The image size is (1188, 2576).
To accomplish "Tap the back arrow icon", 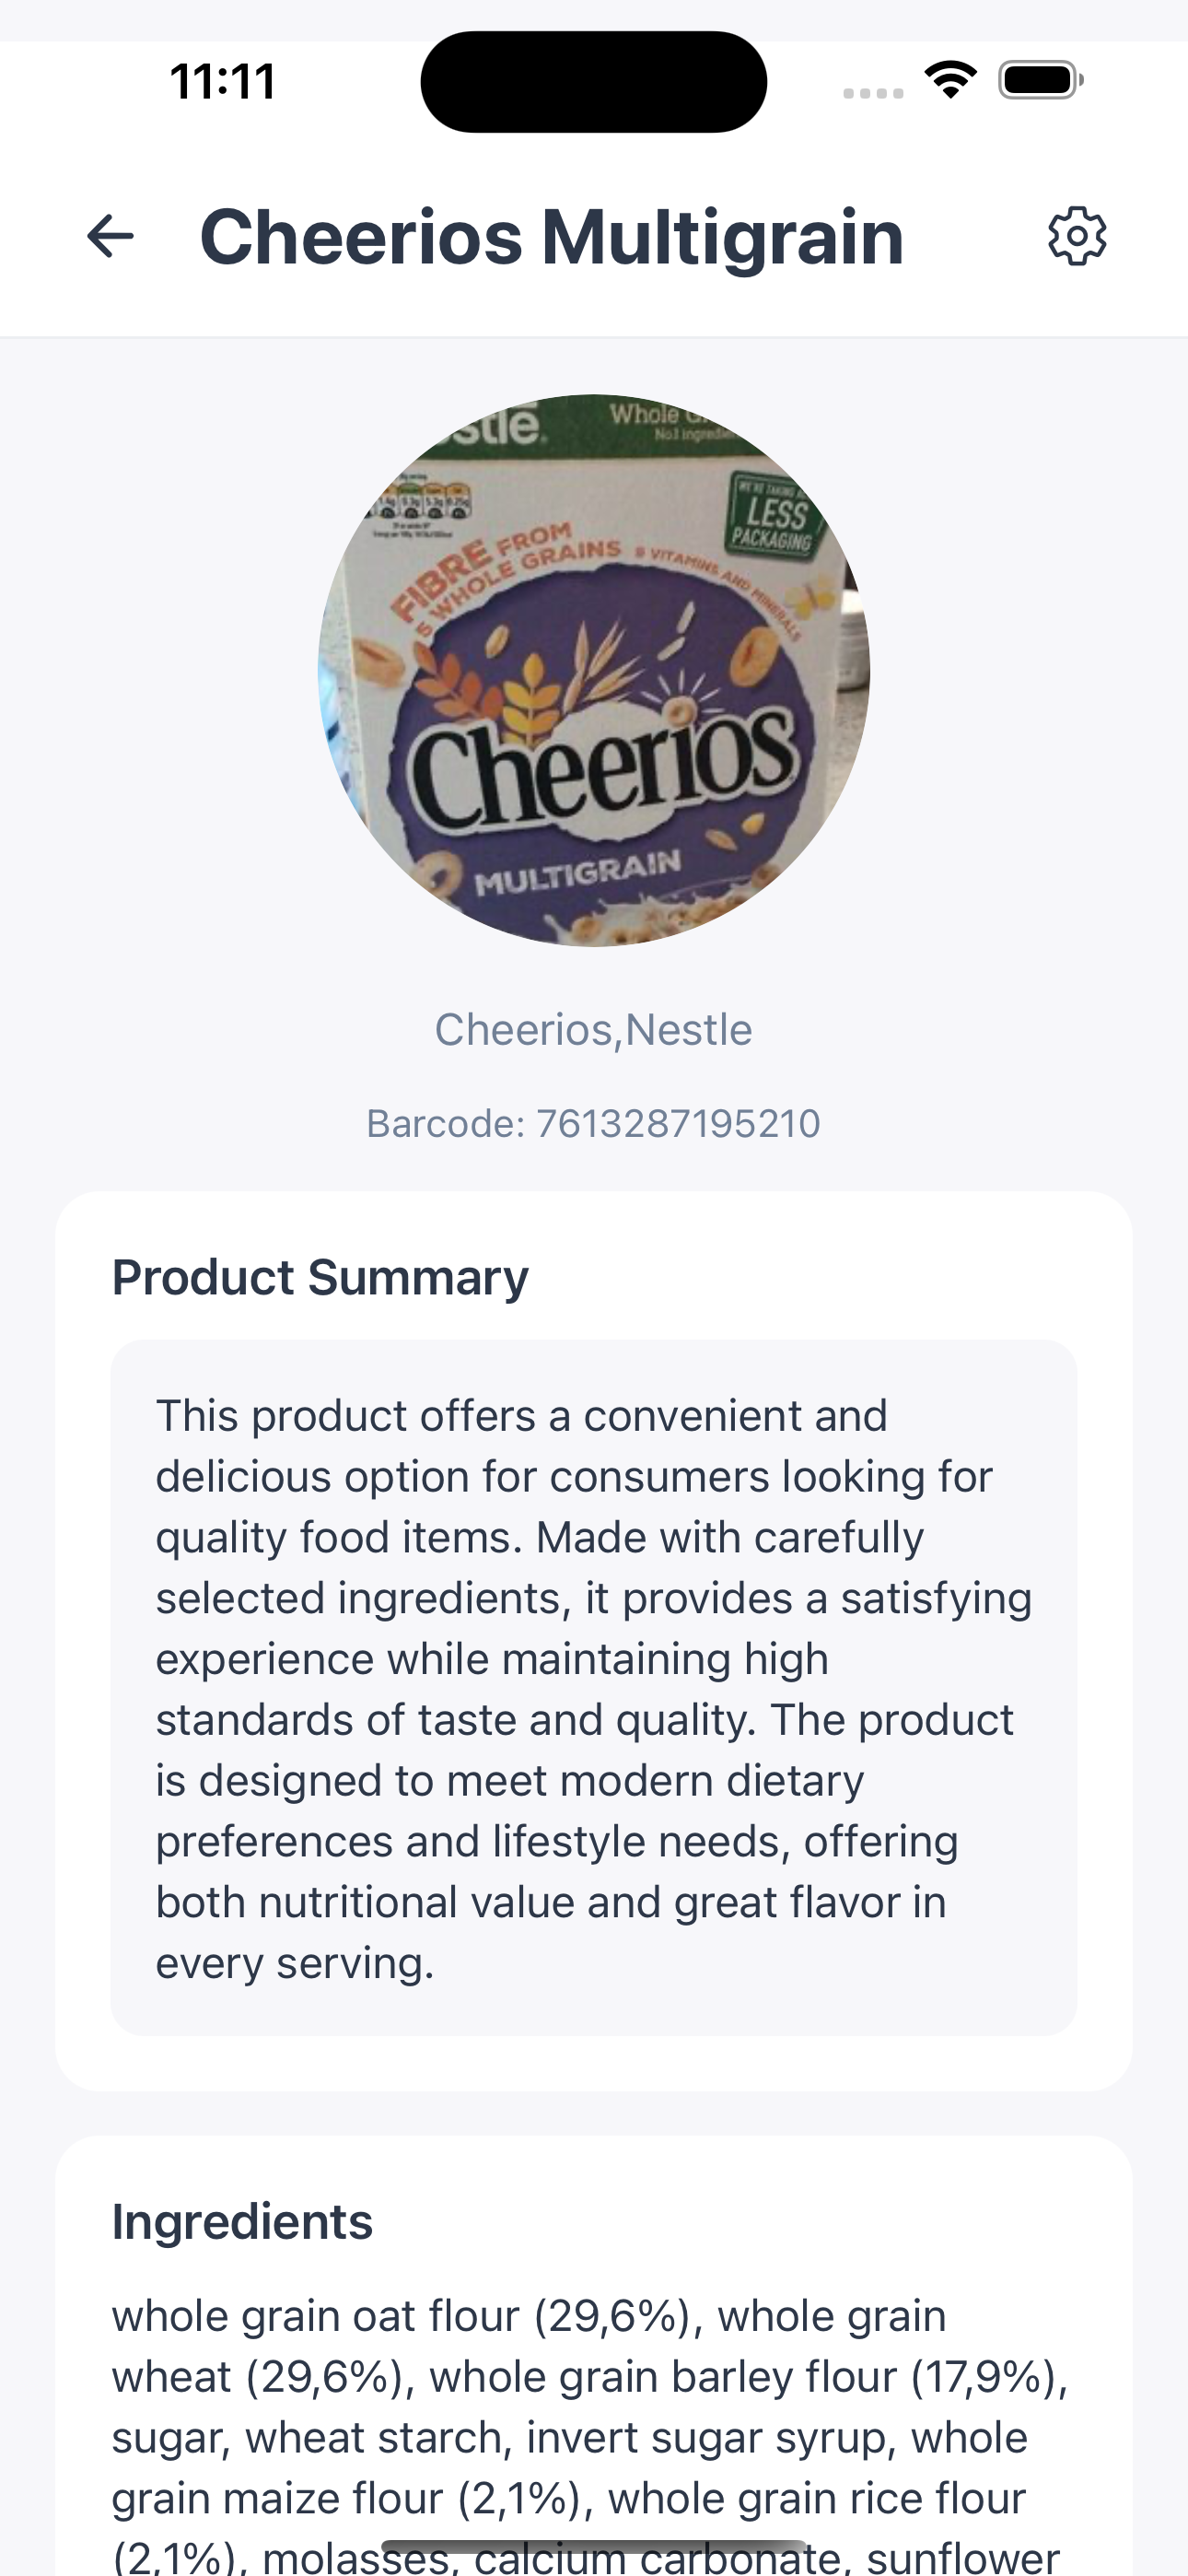I will 110,237.
